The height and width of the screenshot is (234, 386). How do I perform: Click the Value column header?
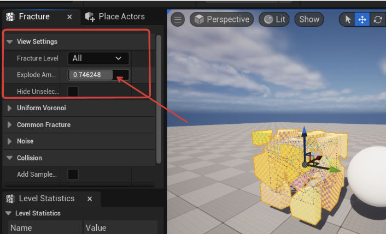click(120, 227)
